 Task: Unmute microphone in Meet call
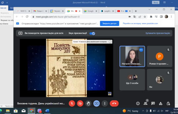tap(72, 103)
